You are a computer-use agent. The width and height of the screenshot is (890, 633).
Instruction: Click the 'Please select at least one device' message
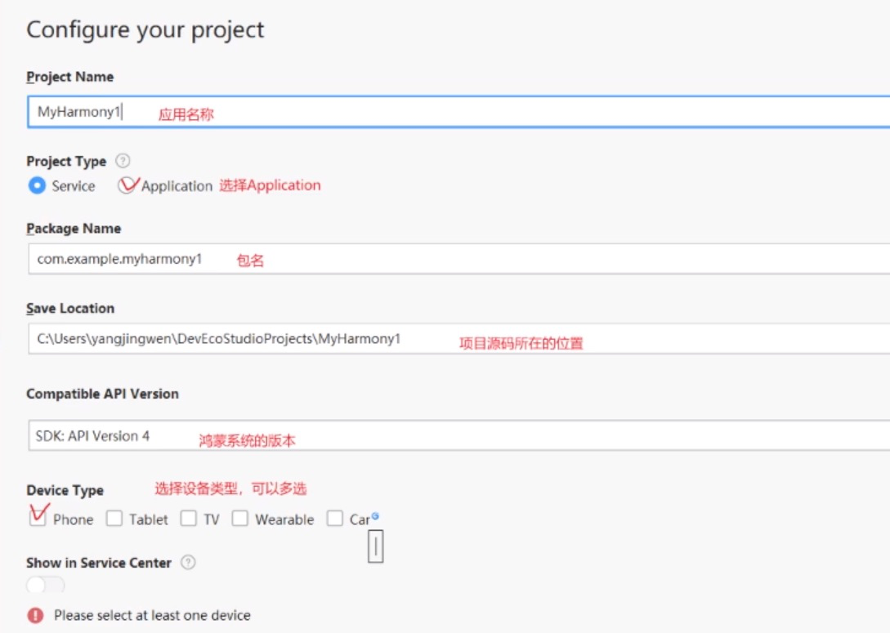152,615
